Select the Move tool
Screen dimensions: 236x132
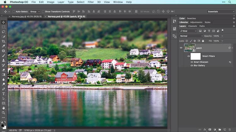click(x=3, y=22)
